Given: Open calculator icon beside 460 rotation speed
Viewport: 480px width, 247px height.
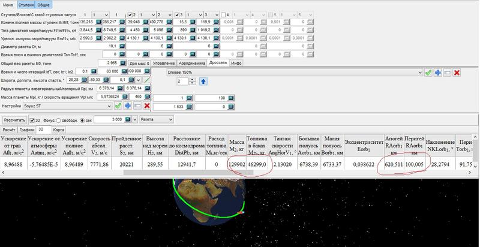Looking at the screenshot, I should click(146, 97).
